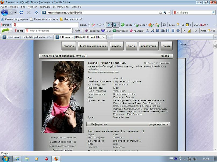Viewport: 217px width, 162px height.
Task: Reload the page with the refresh icon
Action: (21, 13)
